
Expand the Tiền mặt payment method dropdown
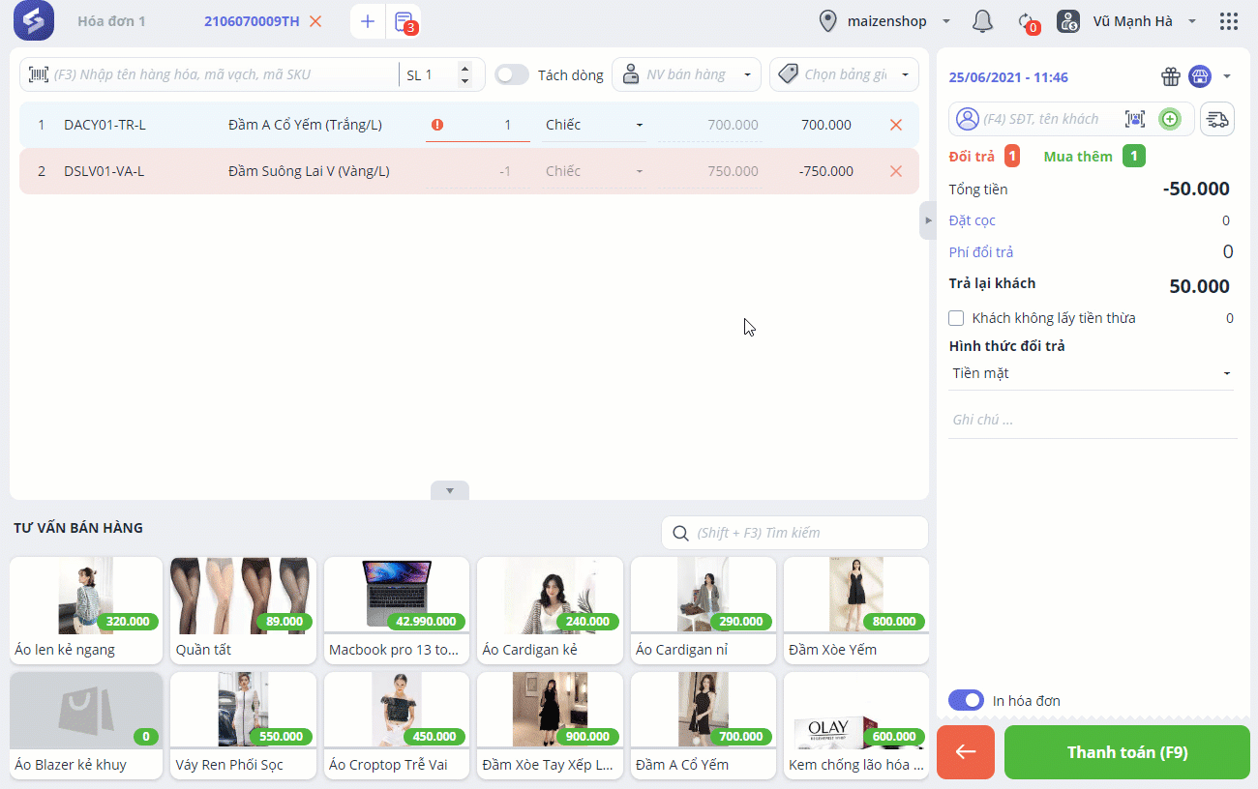pyautogui.click(x=1092, y=373)
